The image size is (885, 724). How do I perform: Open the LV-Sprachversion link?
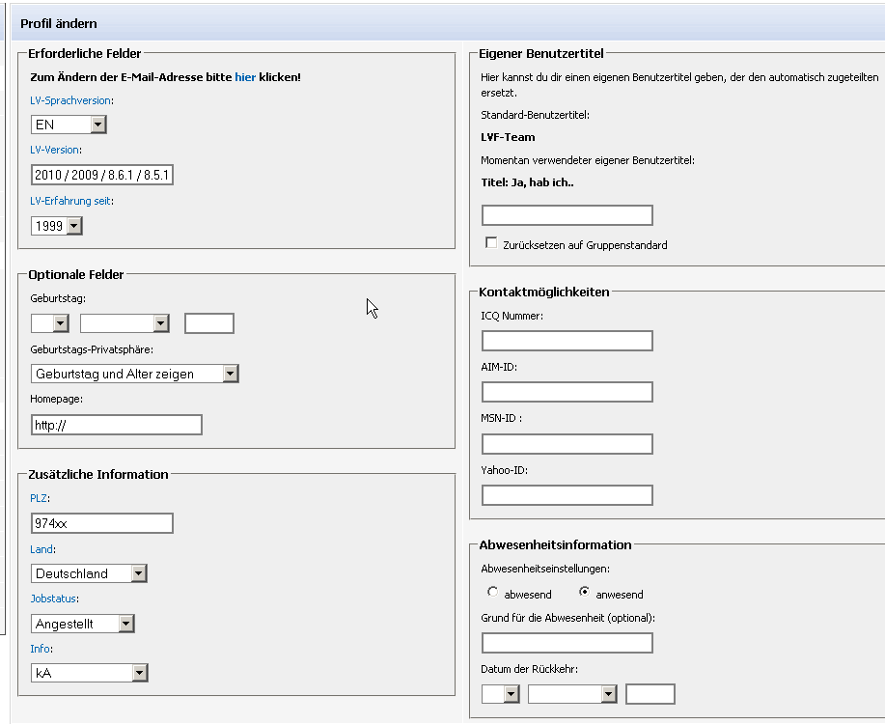pyautogui.click(x=70, y=100)
